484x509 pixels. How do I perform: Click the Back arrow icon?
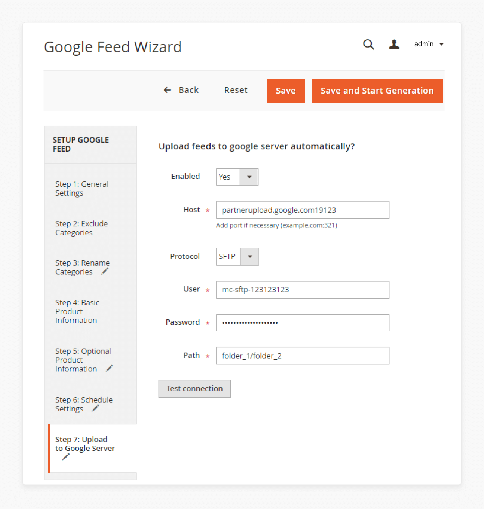pos(167,90)
